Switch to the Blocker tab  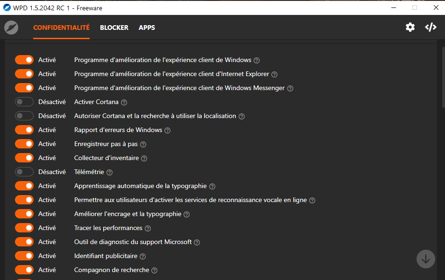click(x=114, y=28)
